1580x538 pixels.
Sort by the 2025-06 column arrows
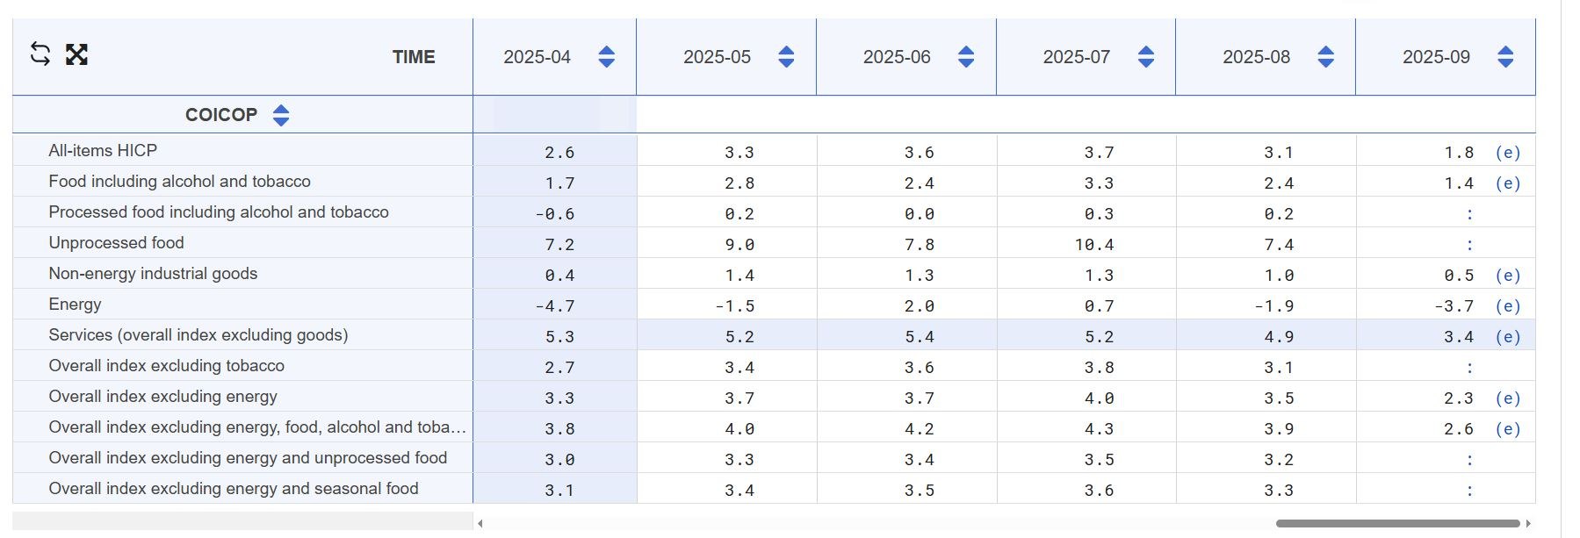coord(966,57)
